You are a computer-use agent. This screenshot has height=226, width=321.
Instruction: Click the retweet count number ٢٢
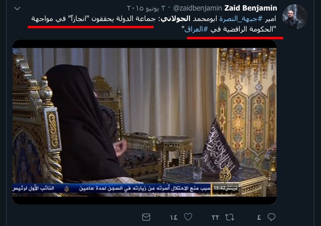215,217
